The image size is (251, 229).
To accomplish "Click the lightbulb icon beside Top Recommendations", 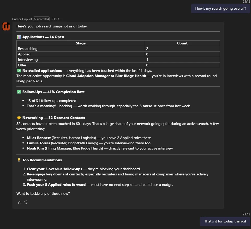I will click(x=19, y=160).
